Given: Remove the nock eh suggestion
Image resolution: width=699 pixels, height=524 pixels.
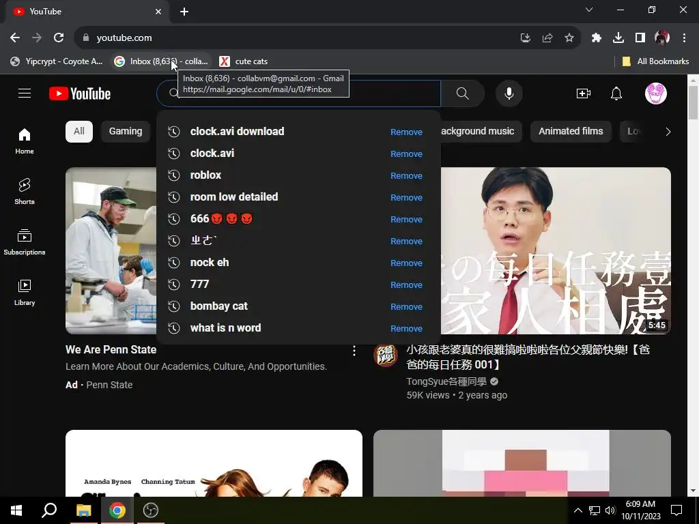Looking at the screenshot, I should click(x=406, y=263).
